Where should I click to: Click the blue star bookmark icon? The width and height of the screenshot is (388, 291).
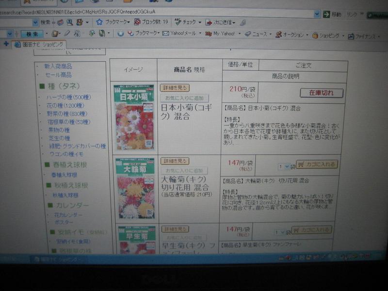[99, 22]
